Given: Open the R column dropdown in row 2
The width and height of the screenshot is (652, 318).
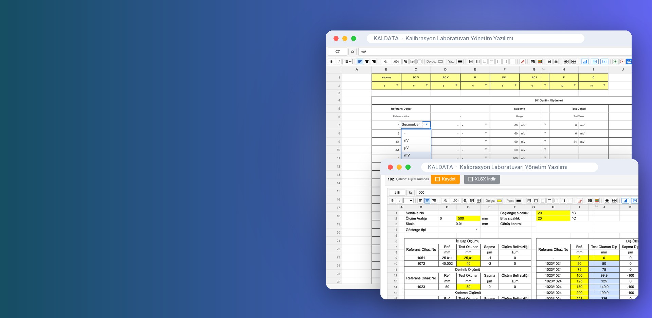Looking at the screenshot, I should (x=486, y=85).
